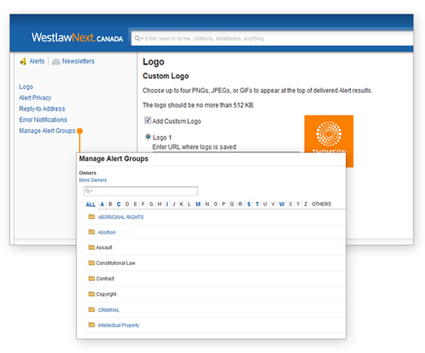Open the Alert Privacy link
Image resolution: width=425 pixels, height=353 pixels.
(x=35, y=98)
